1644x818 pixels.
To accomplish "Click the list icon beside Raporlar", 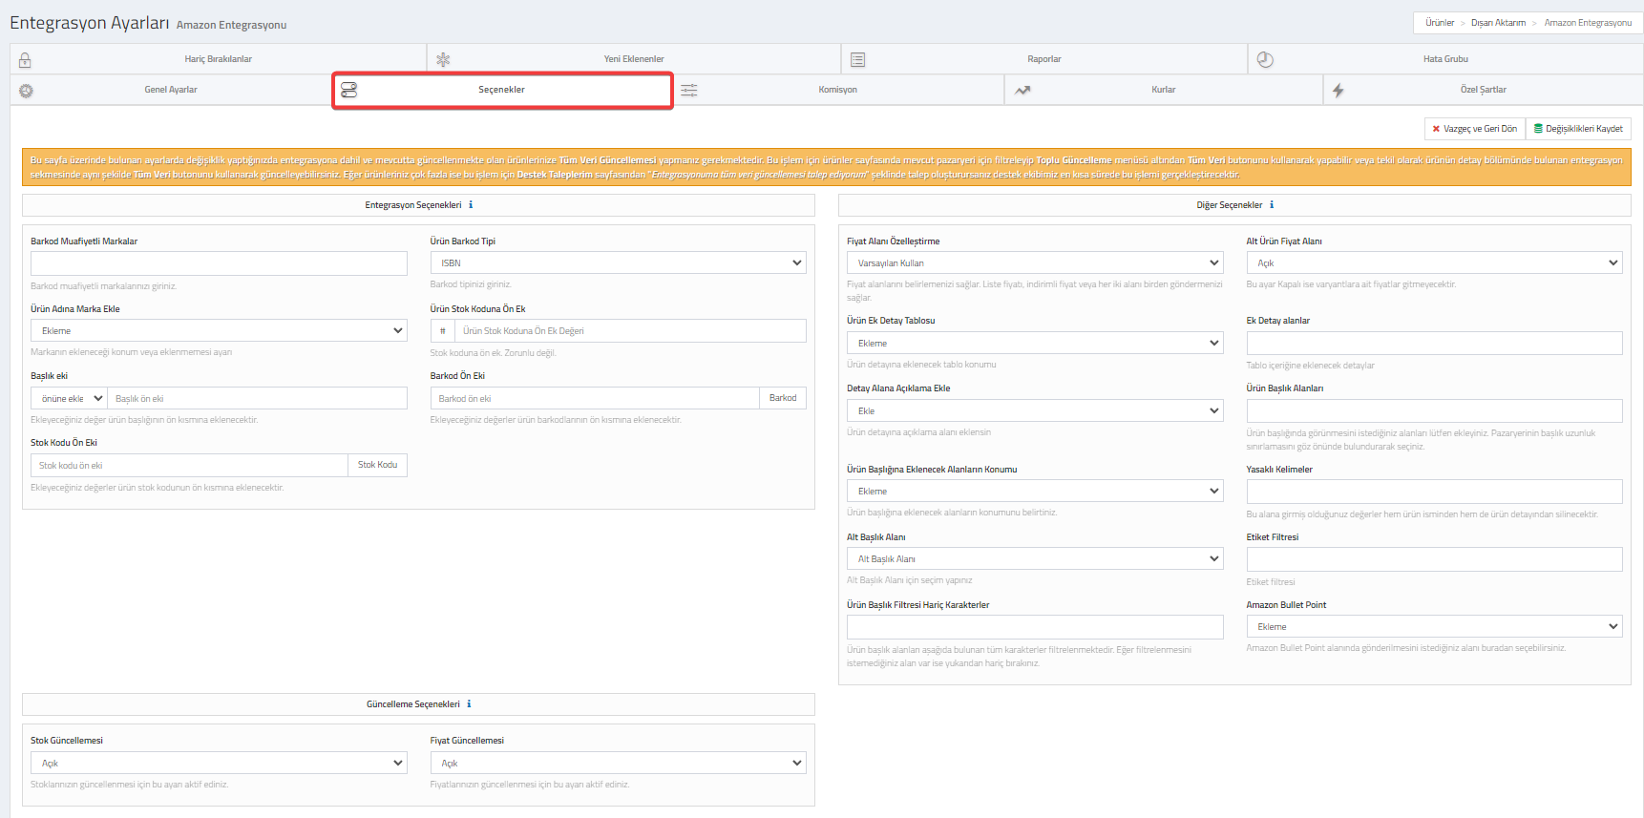I will [x=857, y=59].
